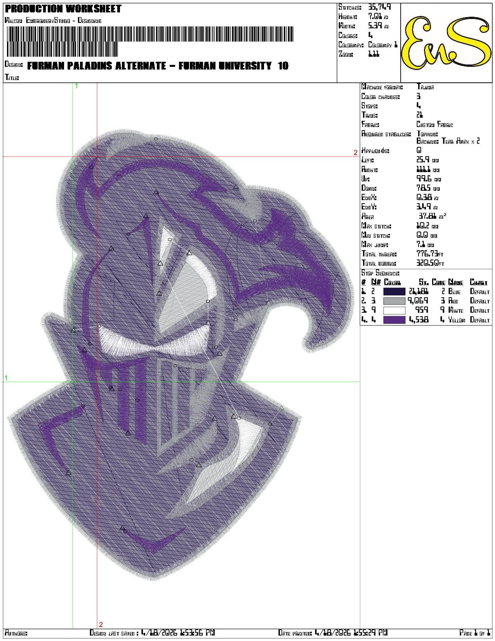This screenshot has width=495, height=641.
Task: Select the dark blue color swatch
Action: (394, 291)
